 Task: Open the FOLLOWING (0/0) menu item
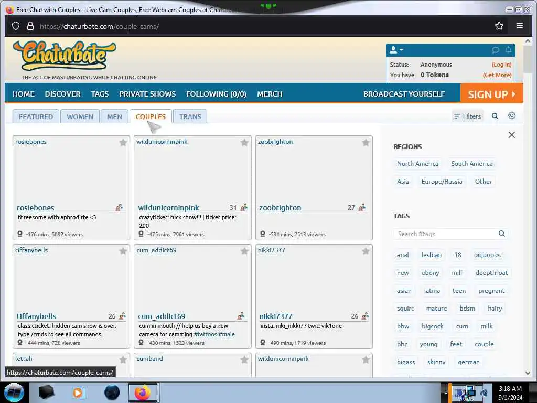tap(216, 94)
